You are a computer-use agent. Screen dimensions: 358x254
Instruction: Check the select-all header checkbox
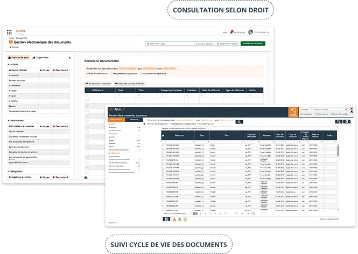click(163, 135)
